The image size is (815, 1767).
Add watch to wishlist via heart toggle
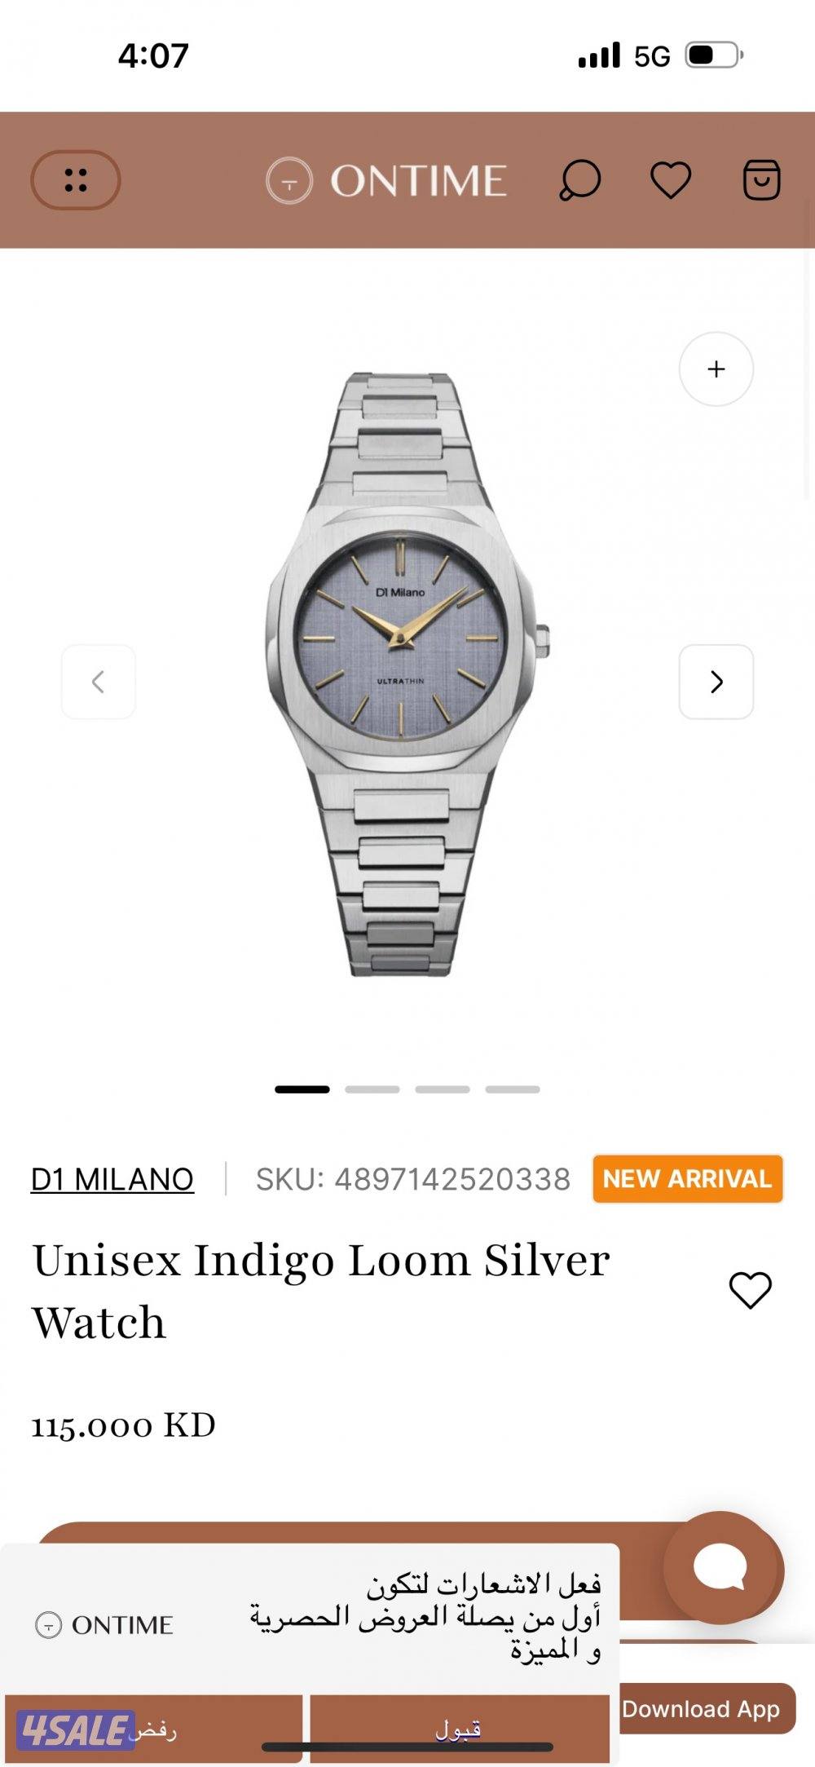point(750,1290)
